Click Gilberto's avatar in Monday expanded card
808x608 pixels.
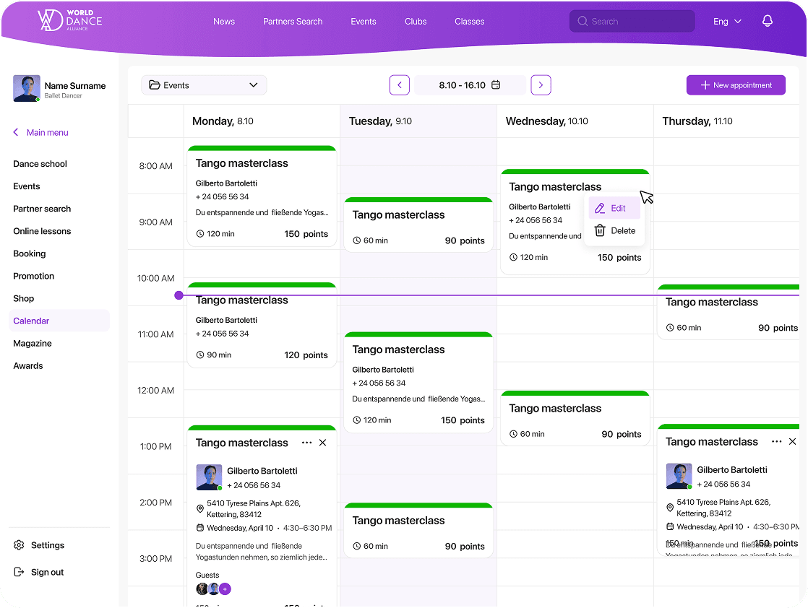209,477
